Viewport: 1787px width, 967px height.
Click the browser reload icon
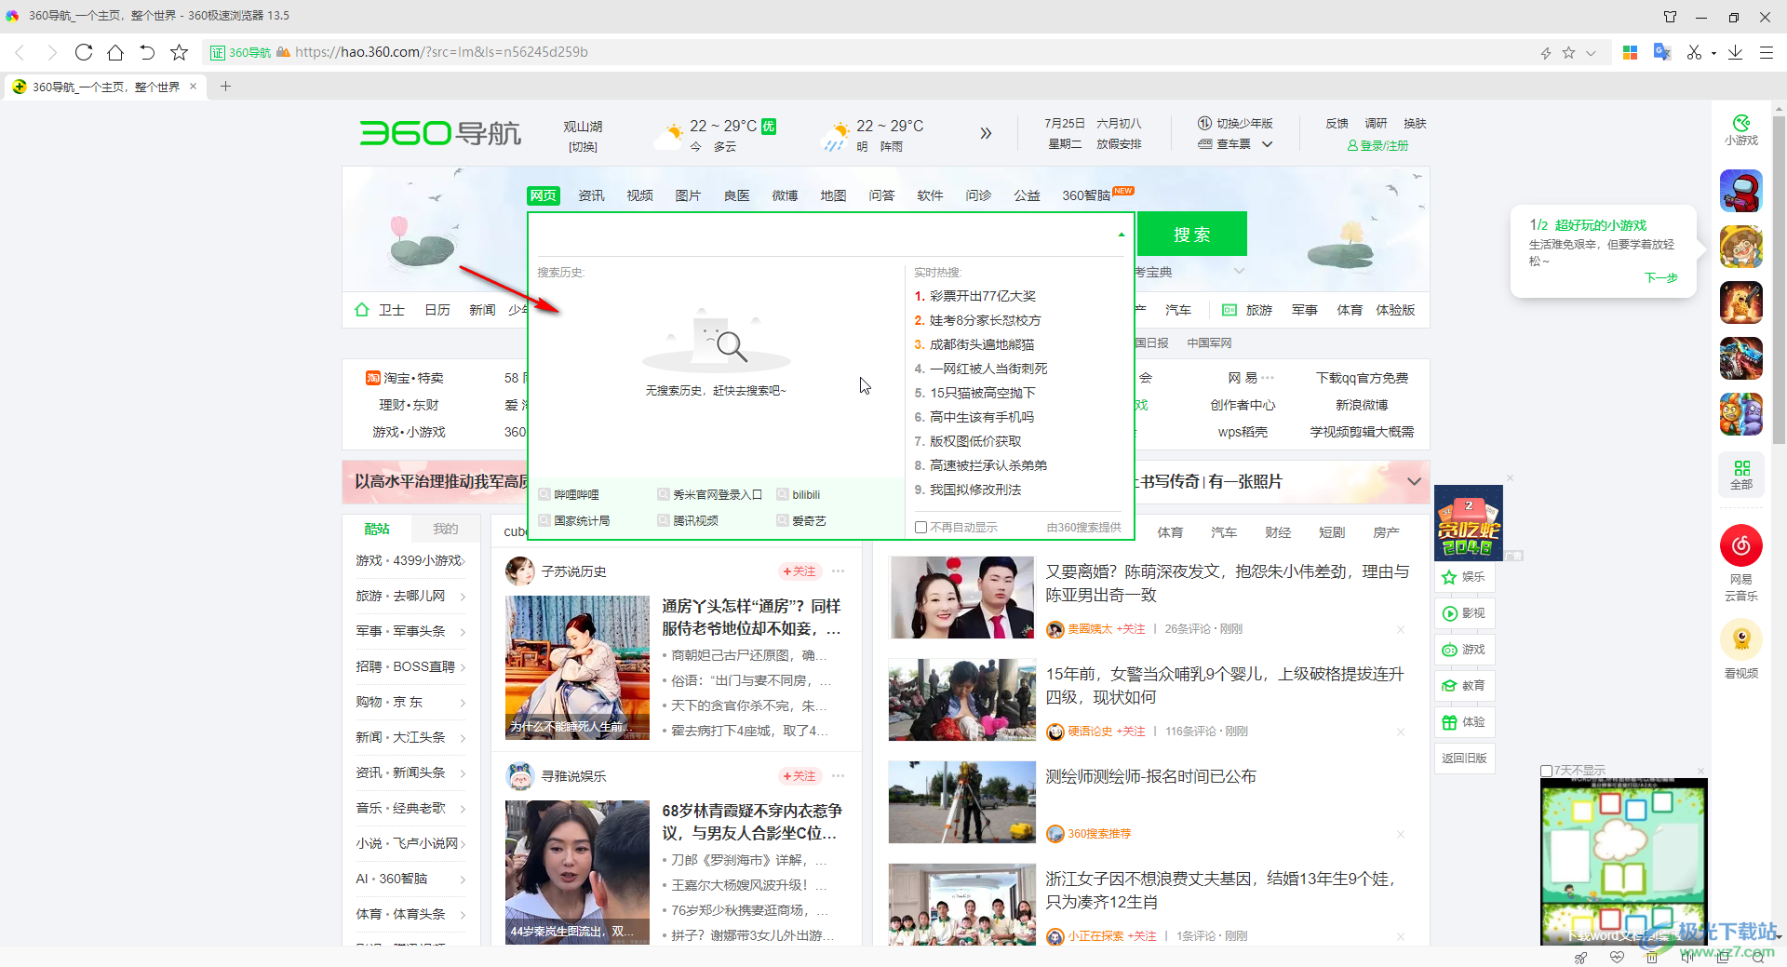pyautogui.click(x=84, y=52)
